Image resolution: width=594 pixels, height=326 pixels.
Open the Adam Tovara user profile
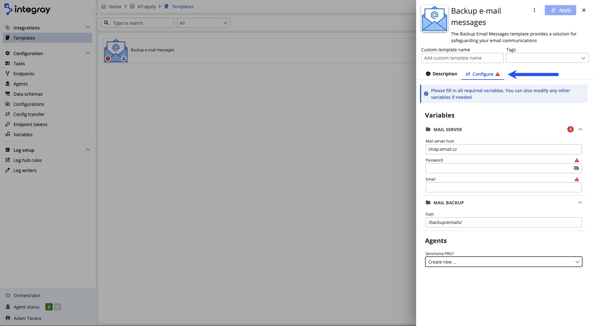point(27,318)
